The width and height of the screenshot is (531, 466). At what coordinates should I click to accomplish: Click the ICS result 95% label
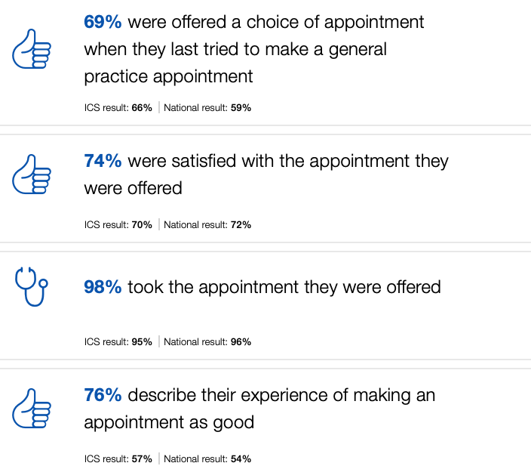point(118,341)
